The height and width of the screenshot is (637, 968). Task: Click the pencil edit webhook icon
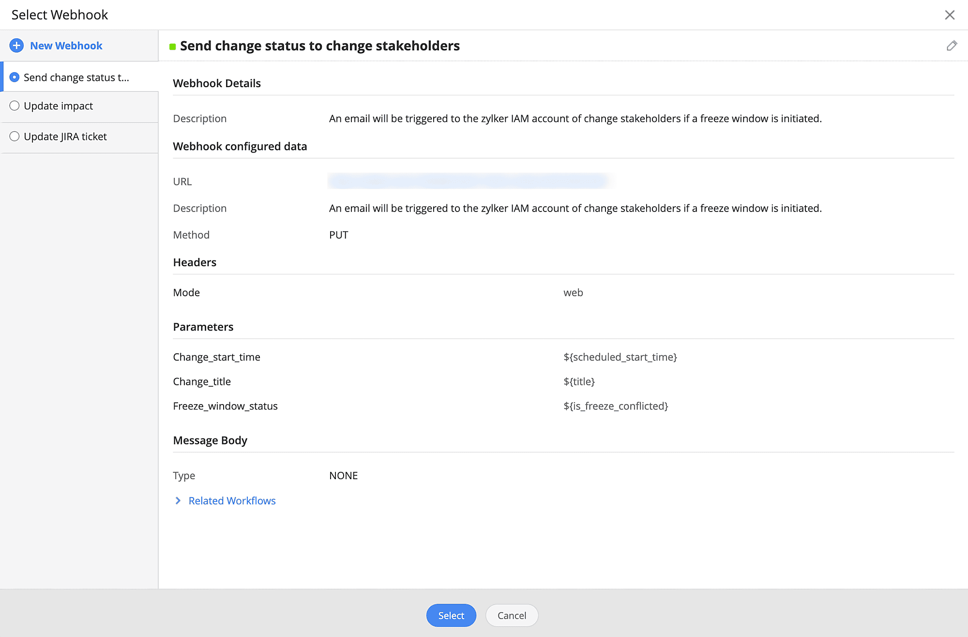(x=952, y=45)
